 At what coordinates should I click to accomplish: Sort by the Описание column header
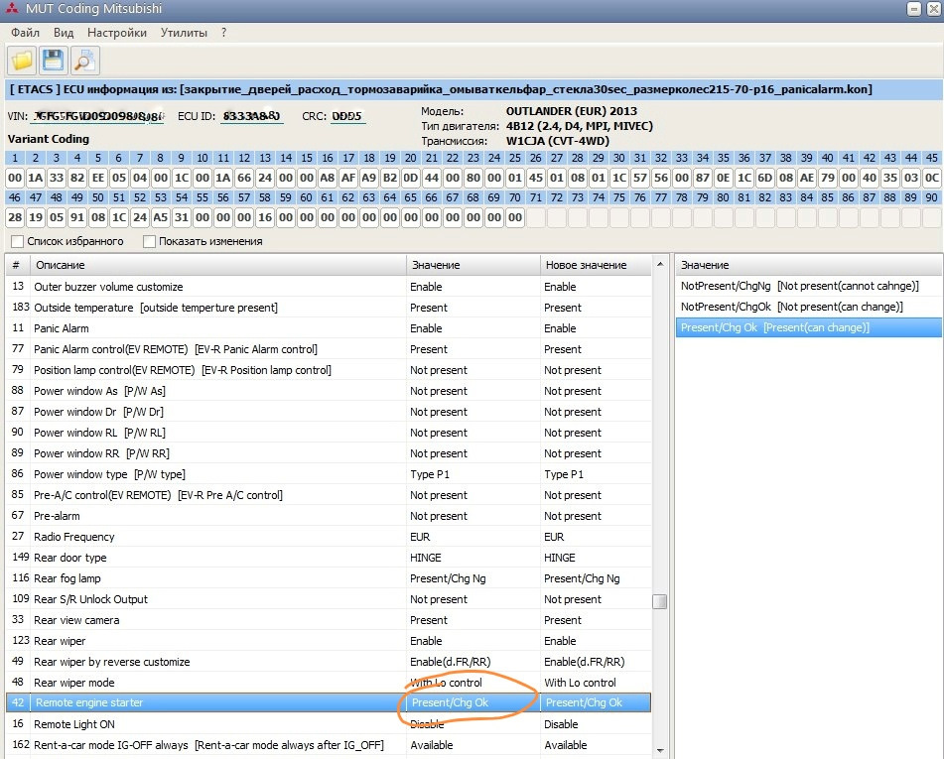pyautogui.click(x=216, y=265)
